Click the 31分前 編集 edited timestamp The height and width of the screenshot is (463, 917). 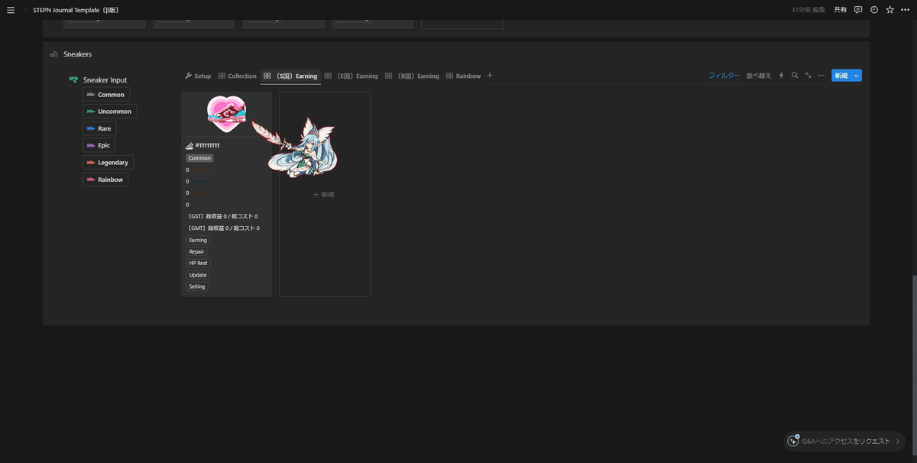coord(808,10)
